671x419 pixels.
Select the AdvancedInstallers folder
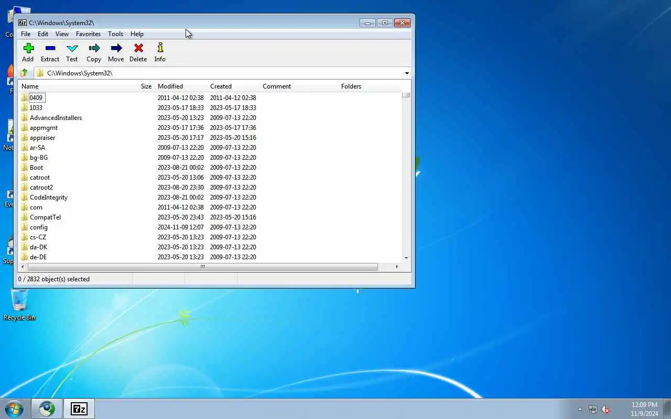(56, 117)
